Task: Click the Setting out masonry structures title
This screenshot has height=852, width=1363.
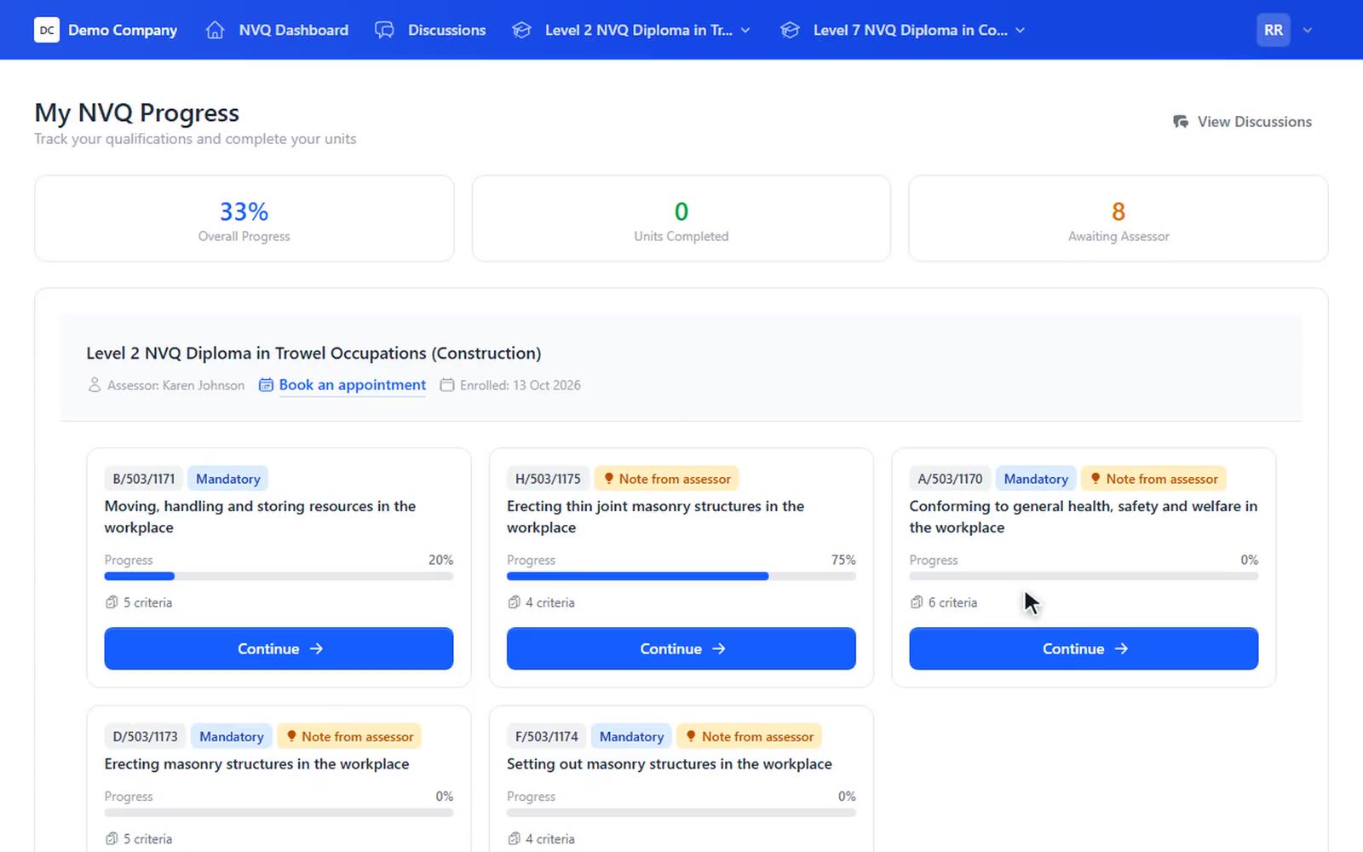Action: tap(670, 764)
